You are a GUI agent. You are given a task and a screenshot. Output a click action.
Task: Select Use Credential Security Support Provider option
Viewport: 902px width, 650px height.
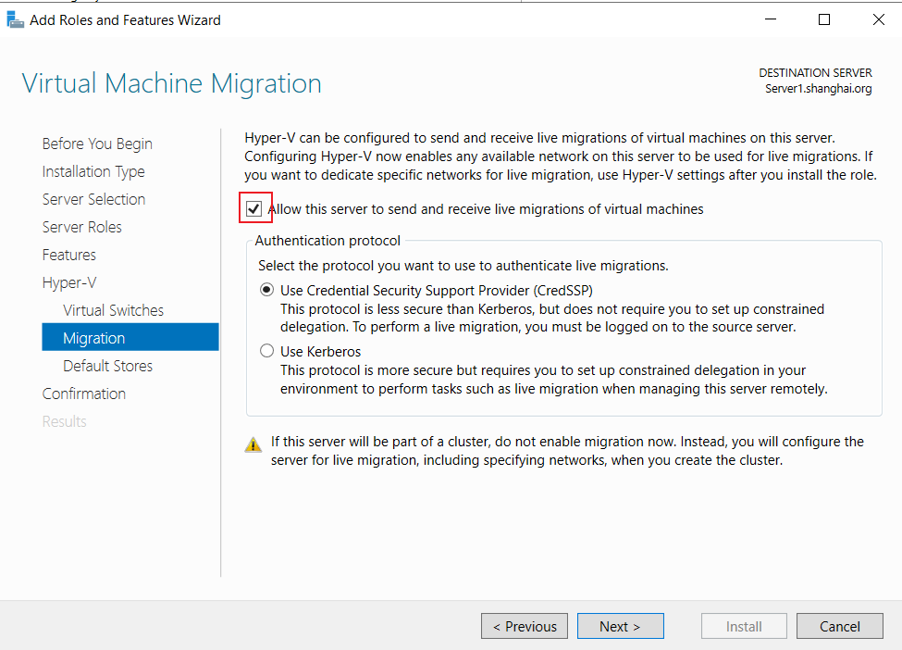[x=266, y=290]
